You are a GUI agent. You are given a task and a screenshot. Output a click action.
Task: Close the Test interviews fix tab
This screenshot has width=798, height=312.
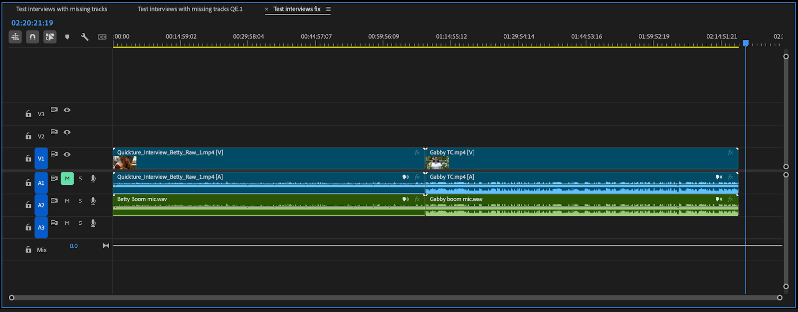(x=266, y=9)
